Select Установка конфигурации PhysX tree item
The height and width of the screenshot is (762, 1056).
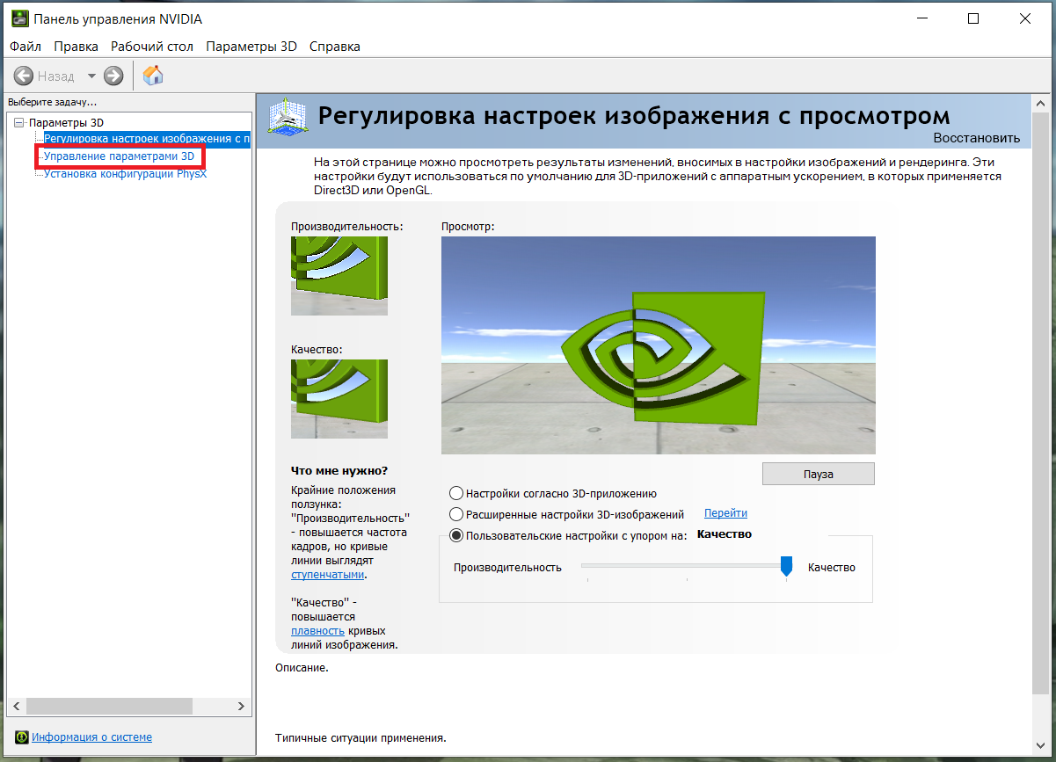coord(126,174)
